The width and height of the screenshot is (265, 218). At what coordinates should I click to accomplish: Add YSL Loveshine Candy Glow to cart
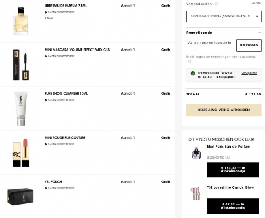tap(232, 206)
